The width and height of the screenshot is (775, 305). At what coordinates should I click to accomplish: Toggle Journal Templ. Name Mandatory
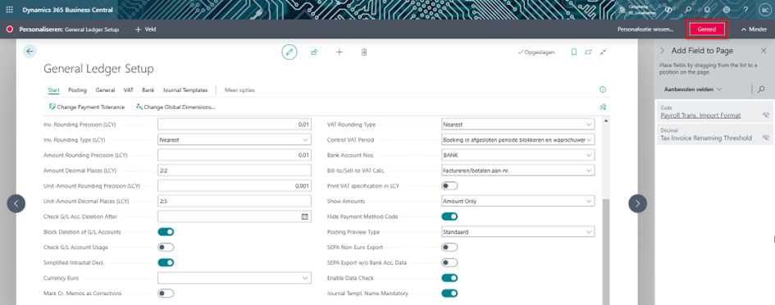point(449,294)
